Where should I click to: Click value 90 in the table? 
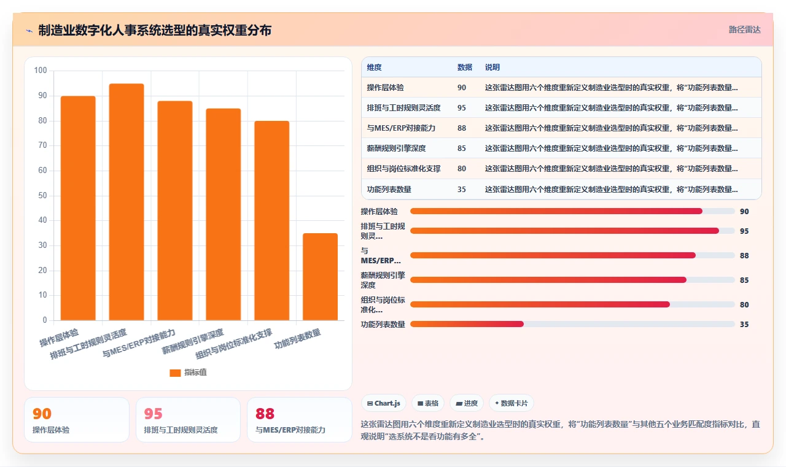coord(462,88)
